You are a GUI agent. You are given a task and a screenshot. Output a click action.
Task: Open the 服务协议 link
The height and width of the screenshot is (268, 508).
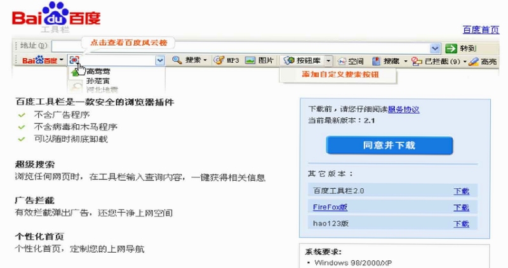[403, 110]
